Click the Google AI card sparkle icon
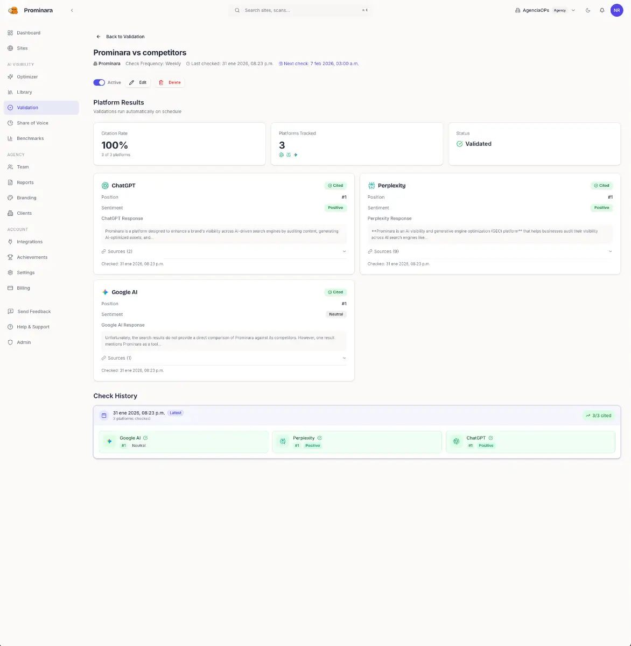The image size is (631, 646). point(105,292)
